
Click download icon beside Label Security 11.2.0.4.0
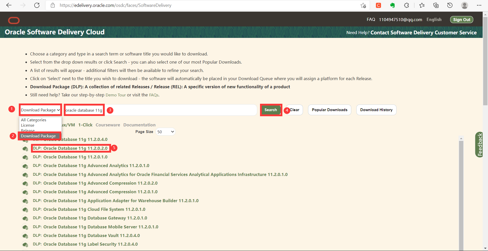pos(25,244)
